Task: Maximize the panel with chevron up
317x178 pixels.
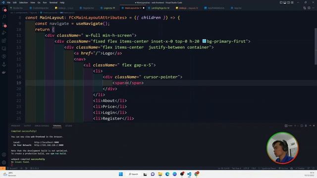Action: [x=310, y=126]
